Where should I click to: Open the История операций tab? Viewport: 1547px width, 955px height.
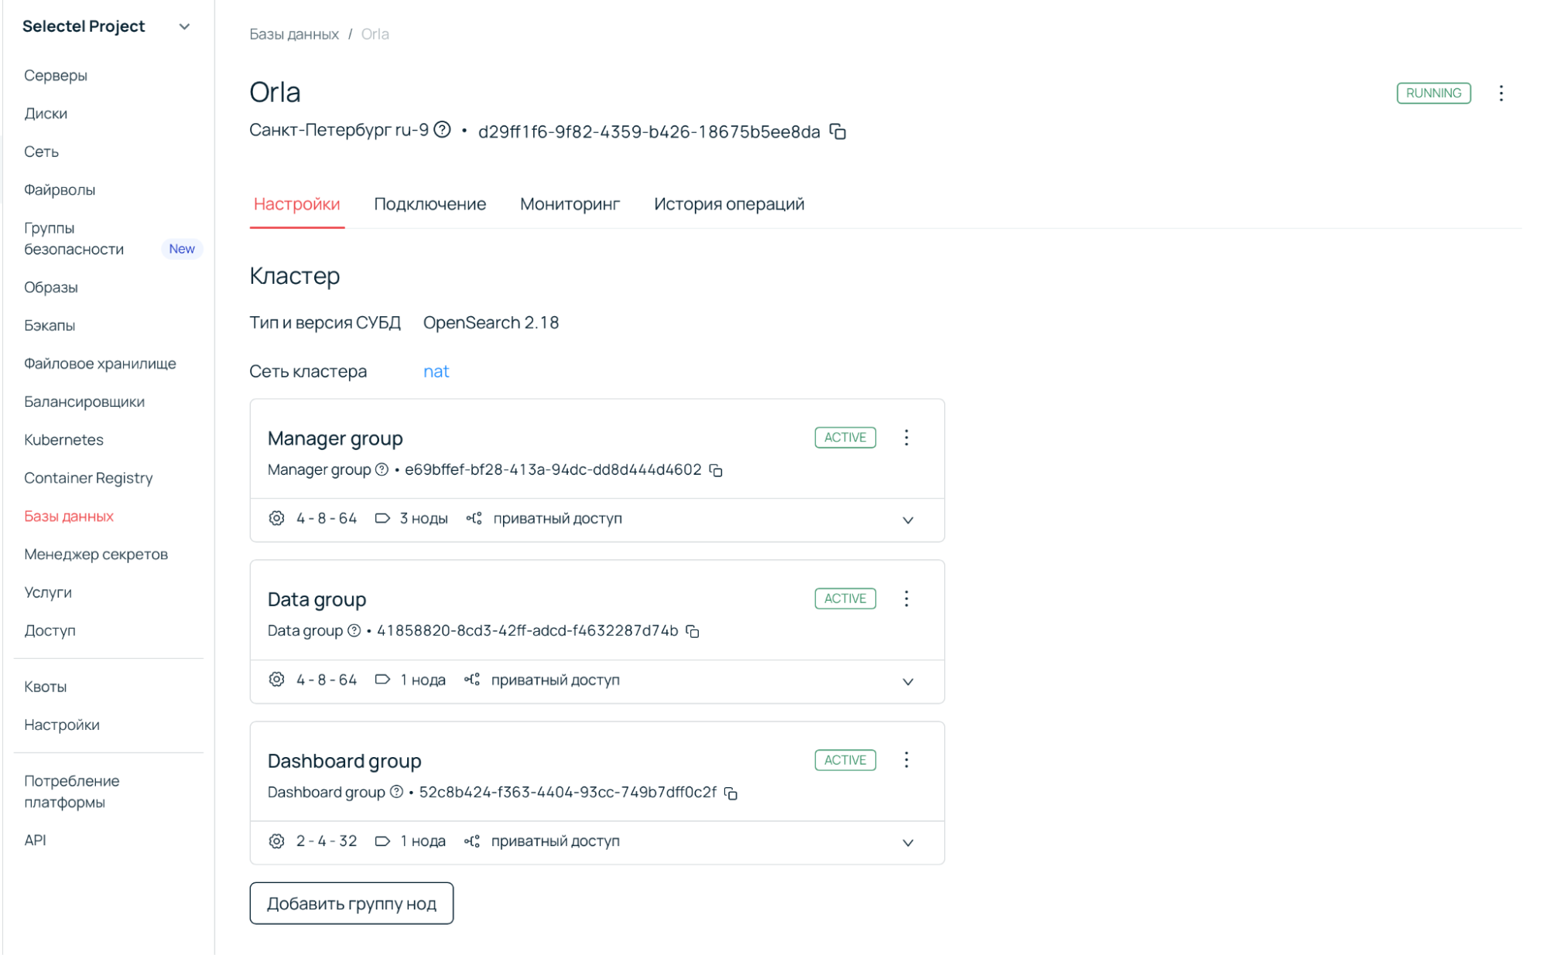(728, 204)
